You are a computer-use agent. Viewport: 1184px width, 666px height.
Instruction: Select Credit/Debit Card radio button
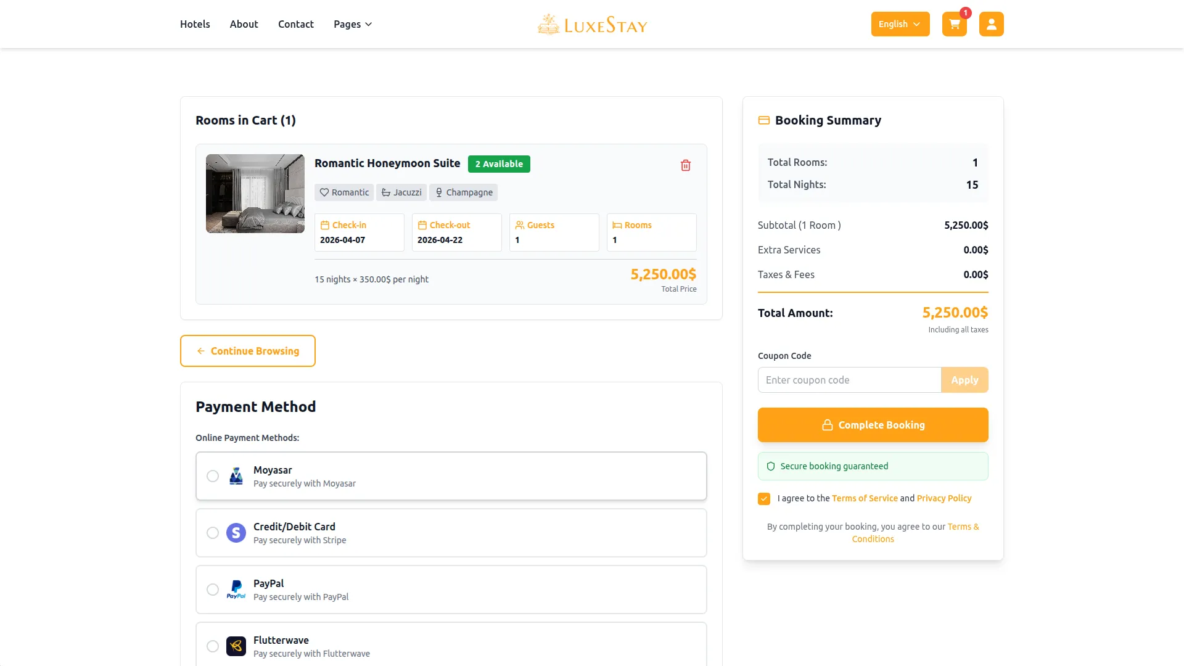click(x=213, y=533)
